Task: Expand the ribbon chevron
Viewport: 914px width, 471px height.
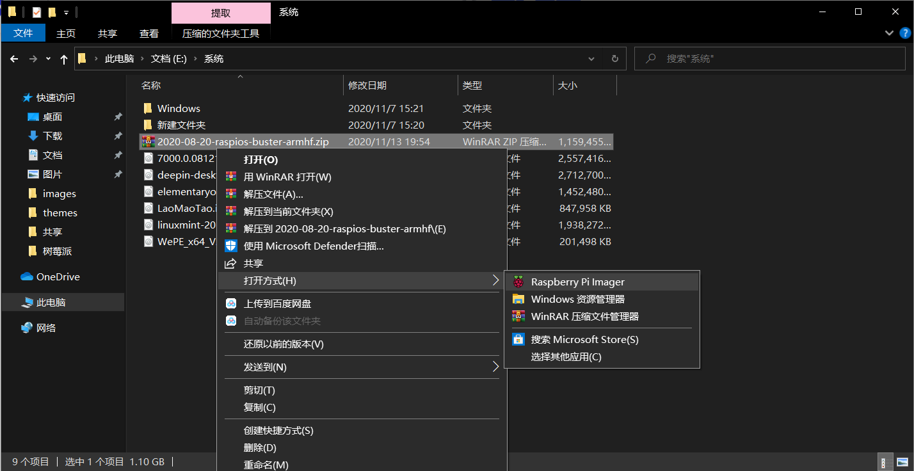Action: [x=888, y=33]
